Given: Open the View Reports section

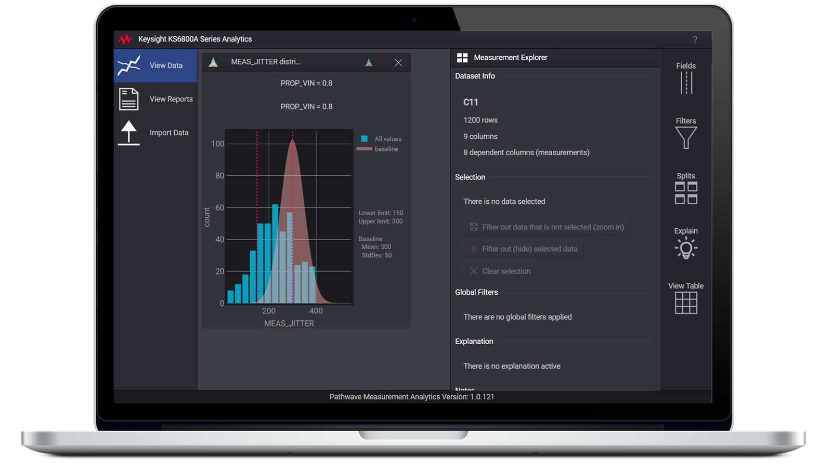Looking at the screenshot, I should [x=155, y=99].
